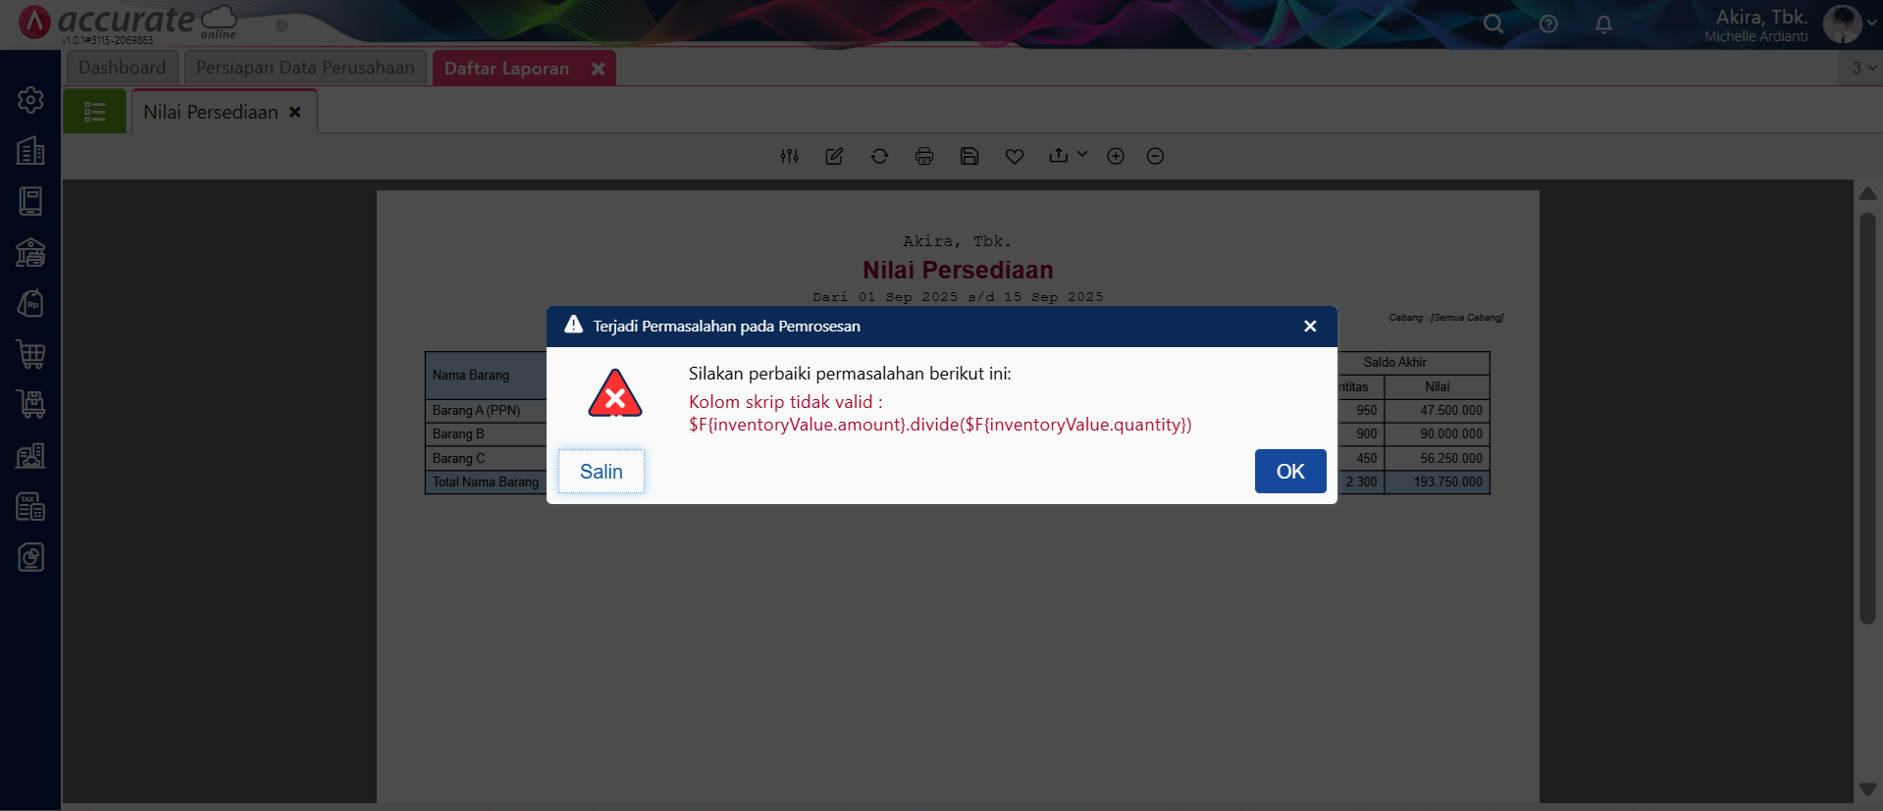Mark report as favorite with heart icon
1883x811 pixels.
pyautogui.click(x=1015, y=156)
